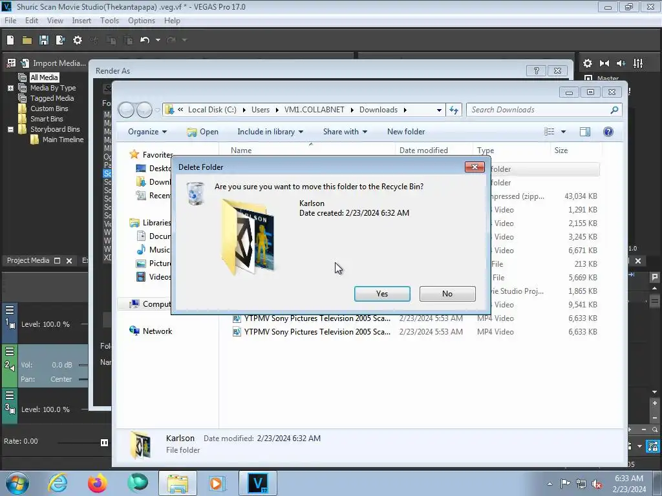662x496 pixels.
Task: Close the Delete Folder dialog
Action: 475,167
